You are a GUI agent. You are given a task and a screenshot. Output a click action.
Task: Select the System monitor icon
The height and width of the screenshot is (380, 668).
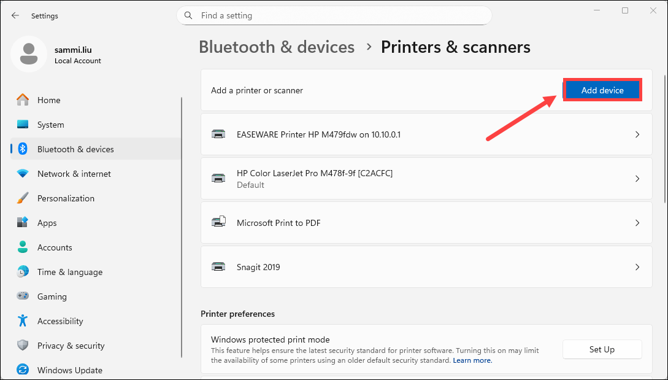23,125
